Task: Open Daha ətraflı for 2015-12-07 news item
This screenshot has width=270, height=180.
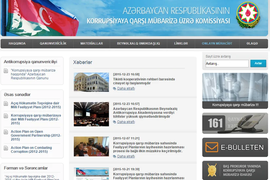Action: pos(126,156)
